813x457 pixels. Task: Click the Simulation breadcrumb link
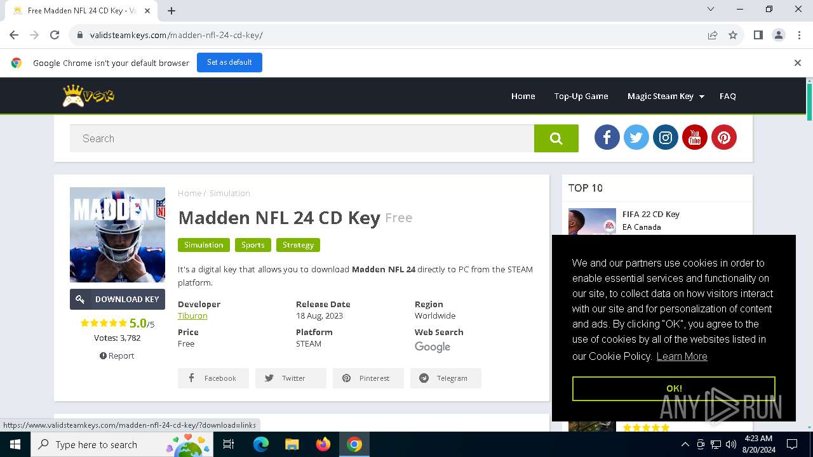[230, 193]
